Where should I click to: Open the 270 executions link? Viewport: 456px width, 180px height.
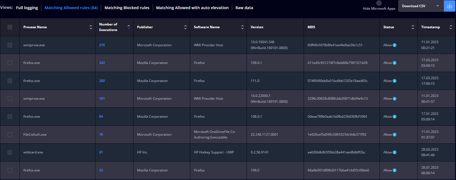pos(102,45)
